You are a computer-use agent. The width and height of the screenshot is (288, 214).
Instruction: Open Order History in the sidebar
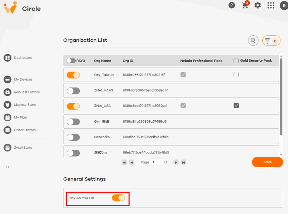pyautogui.click(x=25, y=130)
